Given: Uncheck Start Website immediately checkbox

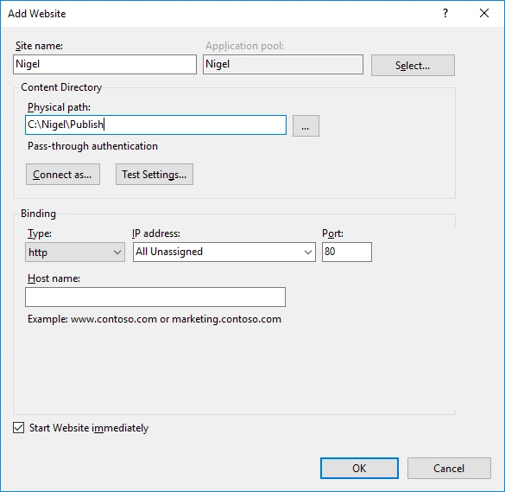Looking at the screenshot, I should click(19, 428).
